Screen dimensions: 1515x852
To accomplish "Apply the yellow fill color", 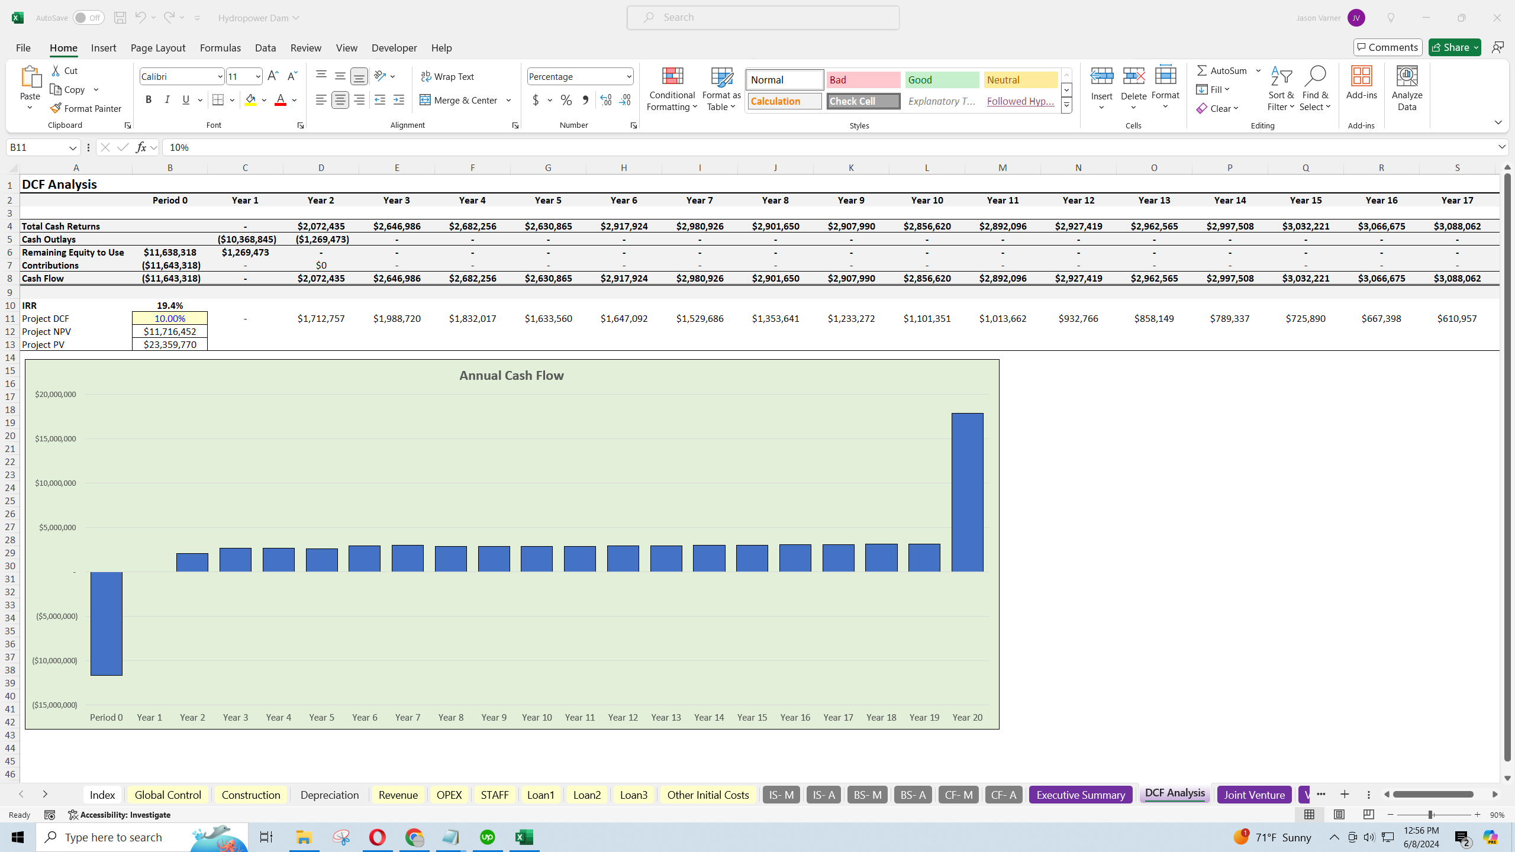I will tap(250, 100).
